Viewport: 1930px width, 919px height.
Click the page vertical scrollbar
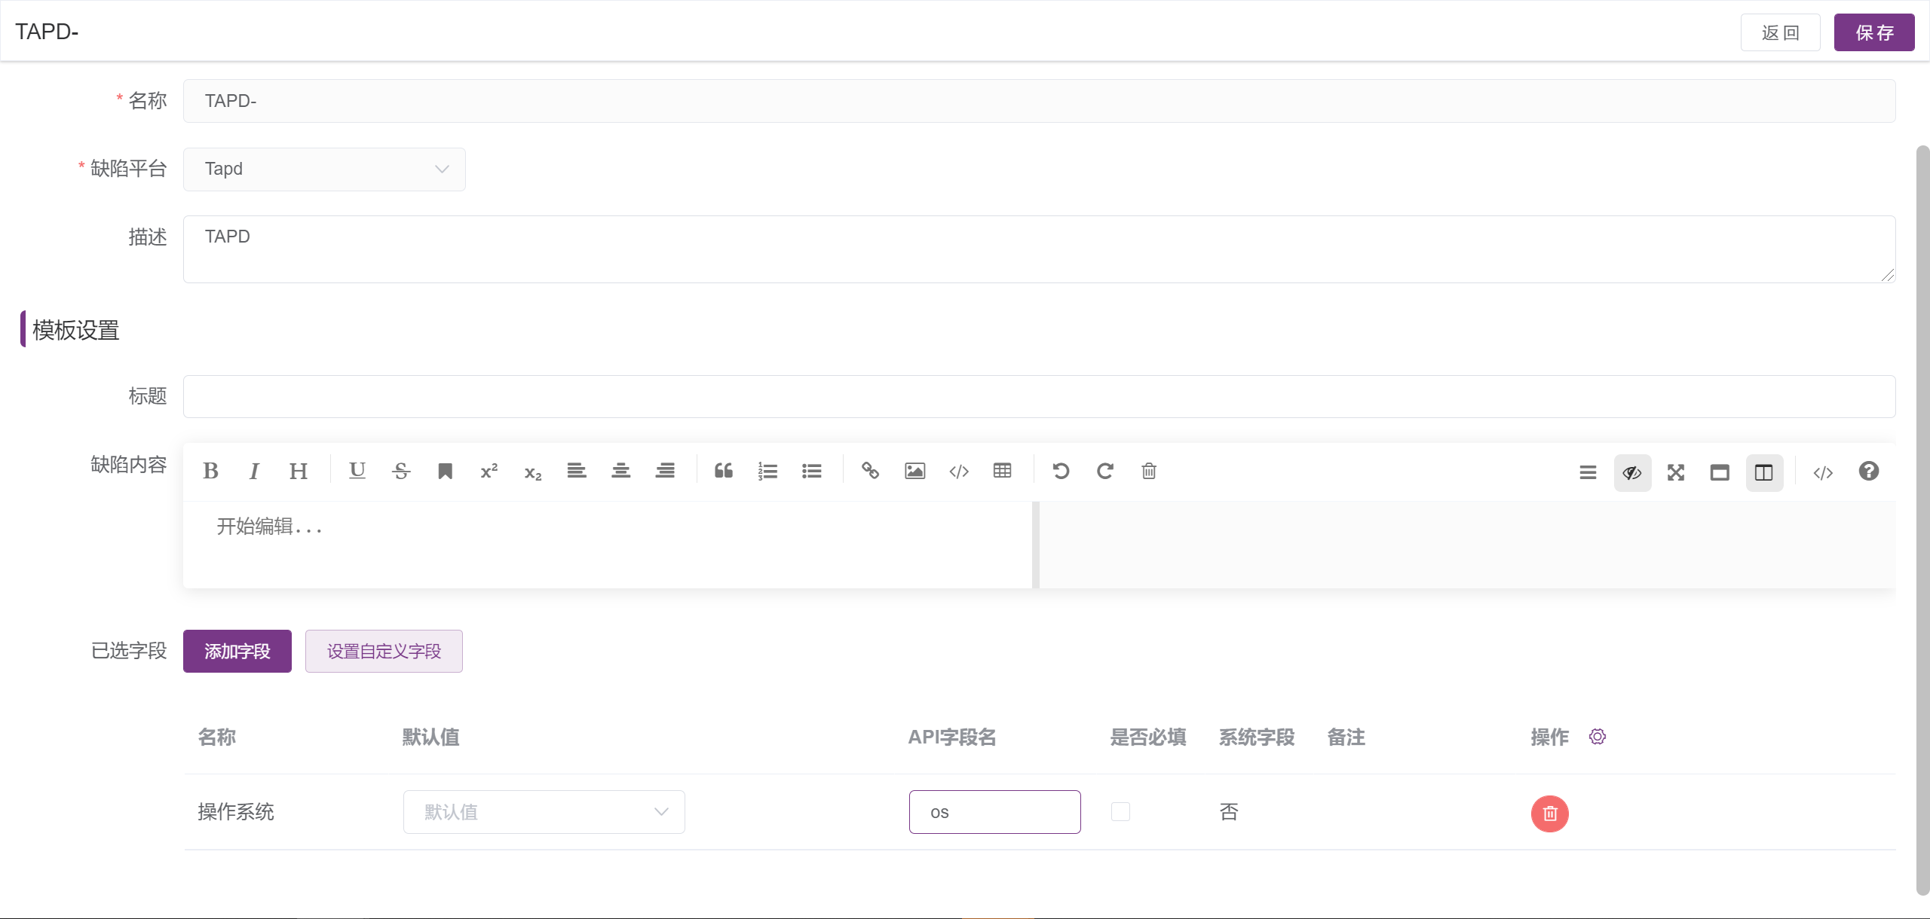coord(1922,520)
